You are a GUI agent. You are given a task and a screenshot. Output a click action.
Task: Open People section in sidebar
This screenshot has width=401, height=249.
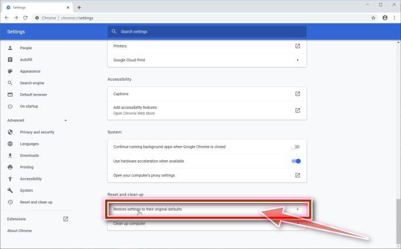[26, 48]
